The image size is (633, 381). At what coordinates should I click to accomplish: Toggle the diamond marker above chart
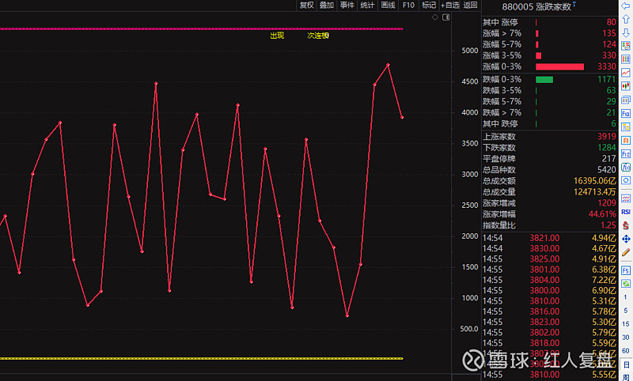[436, 17]
